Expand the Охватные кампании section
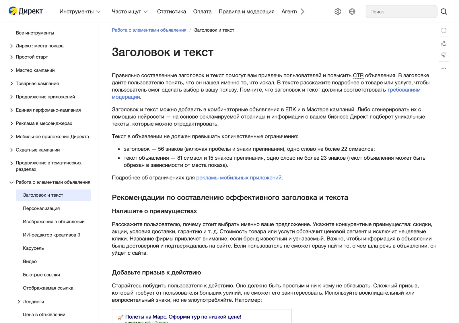Screen dimensions: 459x323 [11, 150]
